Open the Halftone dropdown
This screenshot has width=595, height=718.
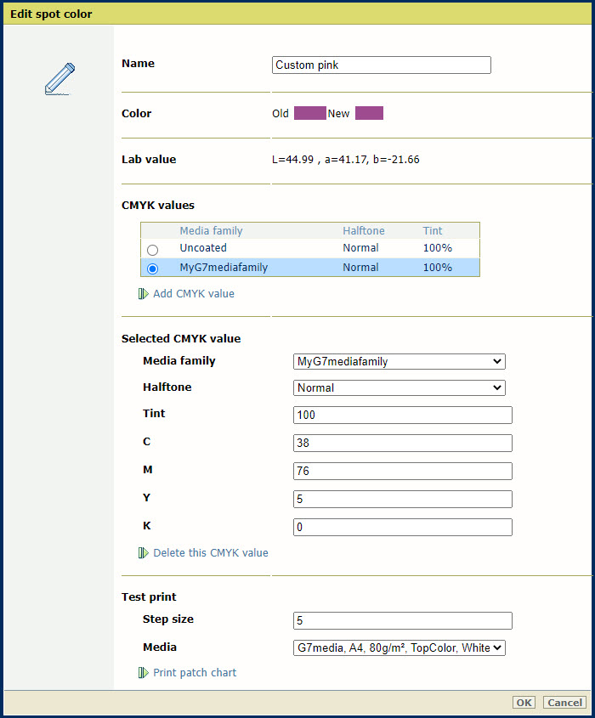(399, 388)
